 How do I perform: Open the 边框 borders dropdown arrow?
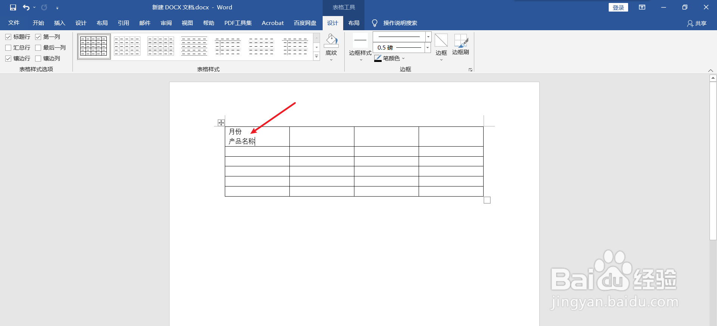coord(441,60)
